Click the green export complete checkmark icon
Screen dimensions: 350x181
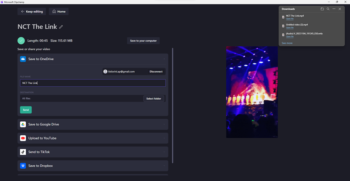pos(21,41)
